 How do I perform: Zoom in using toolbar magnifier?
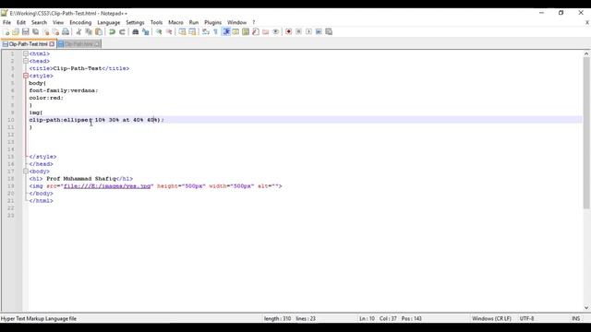(x=159, y=32)
